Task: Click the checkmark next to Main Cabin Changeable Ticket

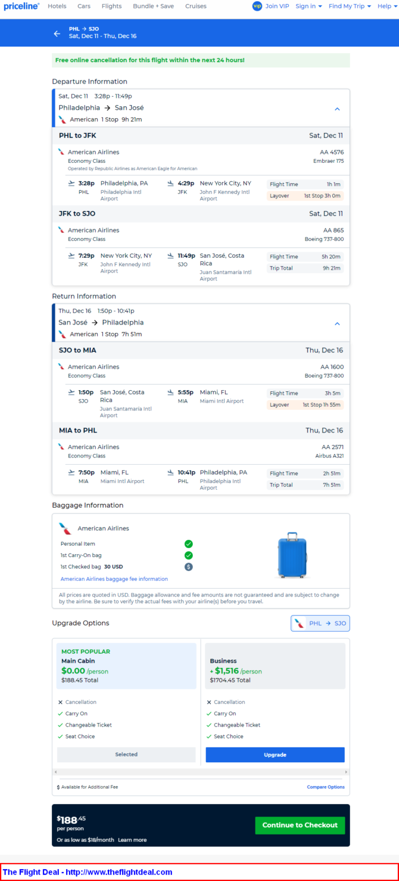Action: [60, 725]
